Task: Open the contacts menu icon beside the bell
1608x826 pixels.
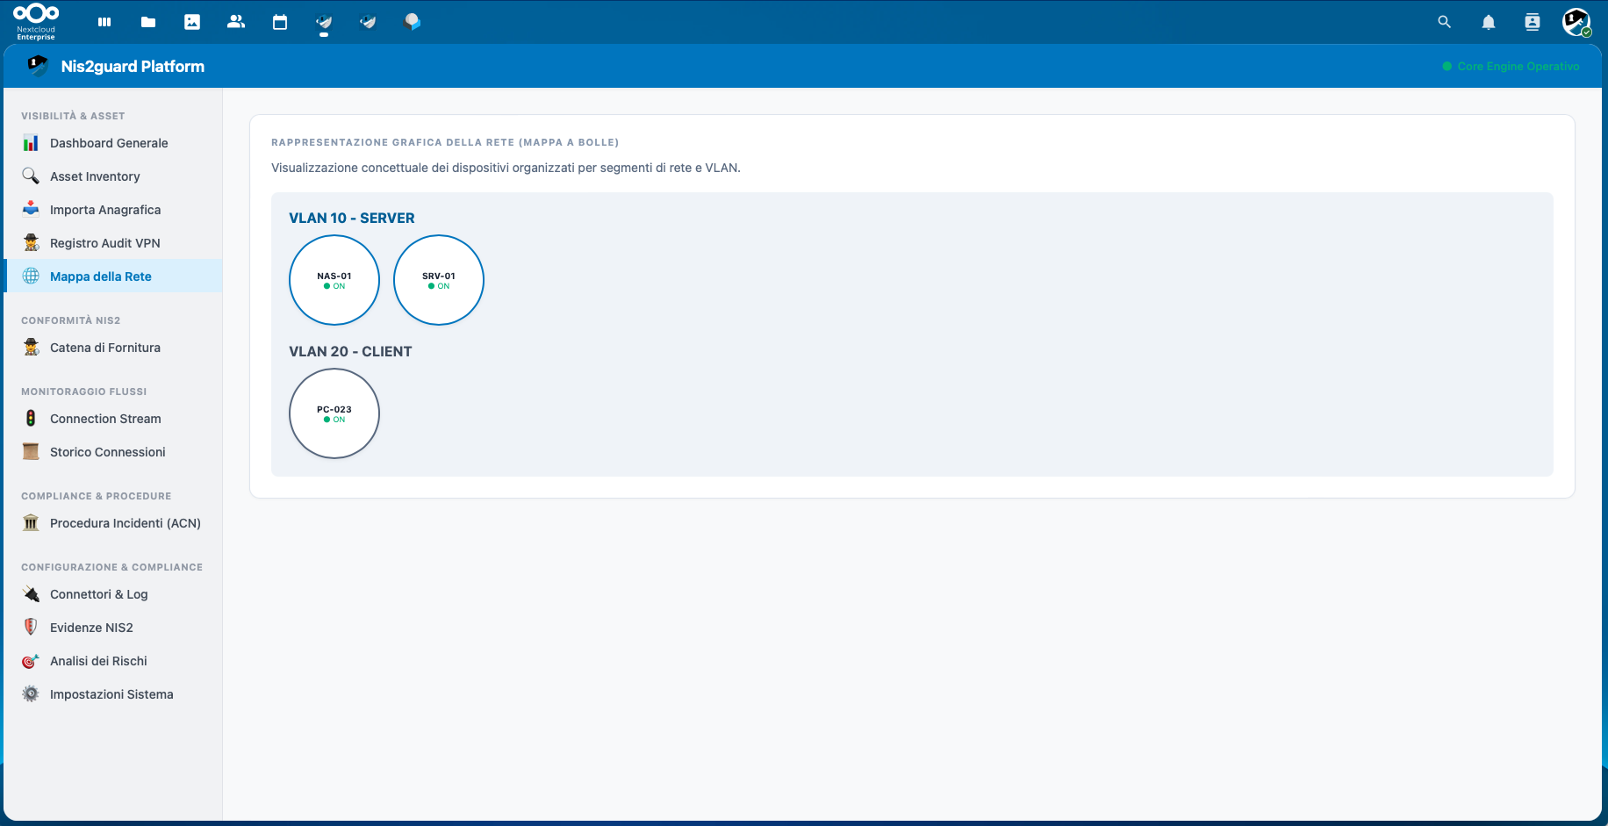Action: point(1533,22)
